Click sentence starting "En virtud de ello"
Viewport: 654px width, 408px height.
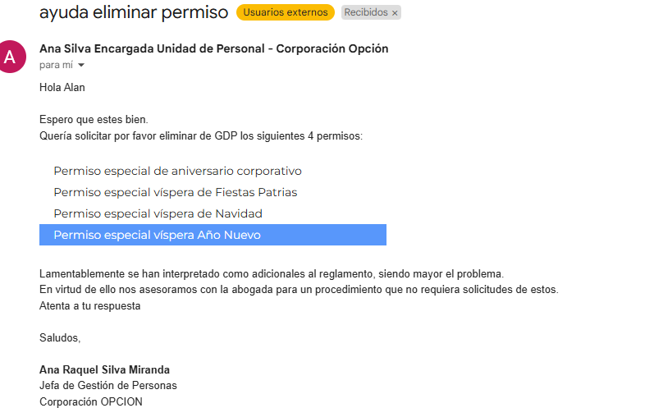click(x=299, y=290)
